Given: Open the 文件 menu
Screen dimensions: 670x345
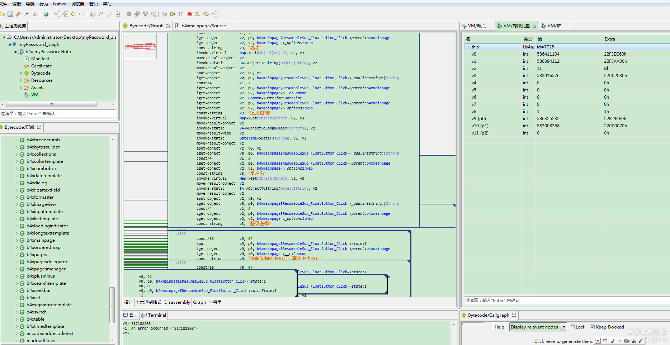Looking at the screenshot, I should pyautogui.click(x=4, y=4).
